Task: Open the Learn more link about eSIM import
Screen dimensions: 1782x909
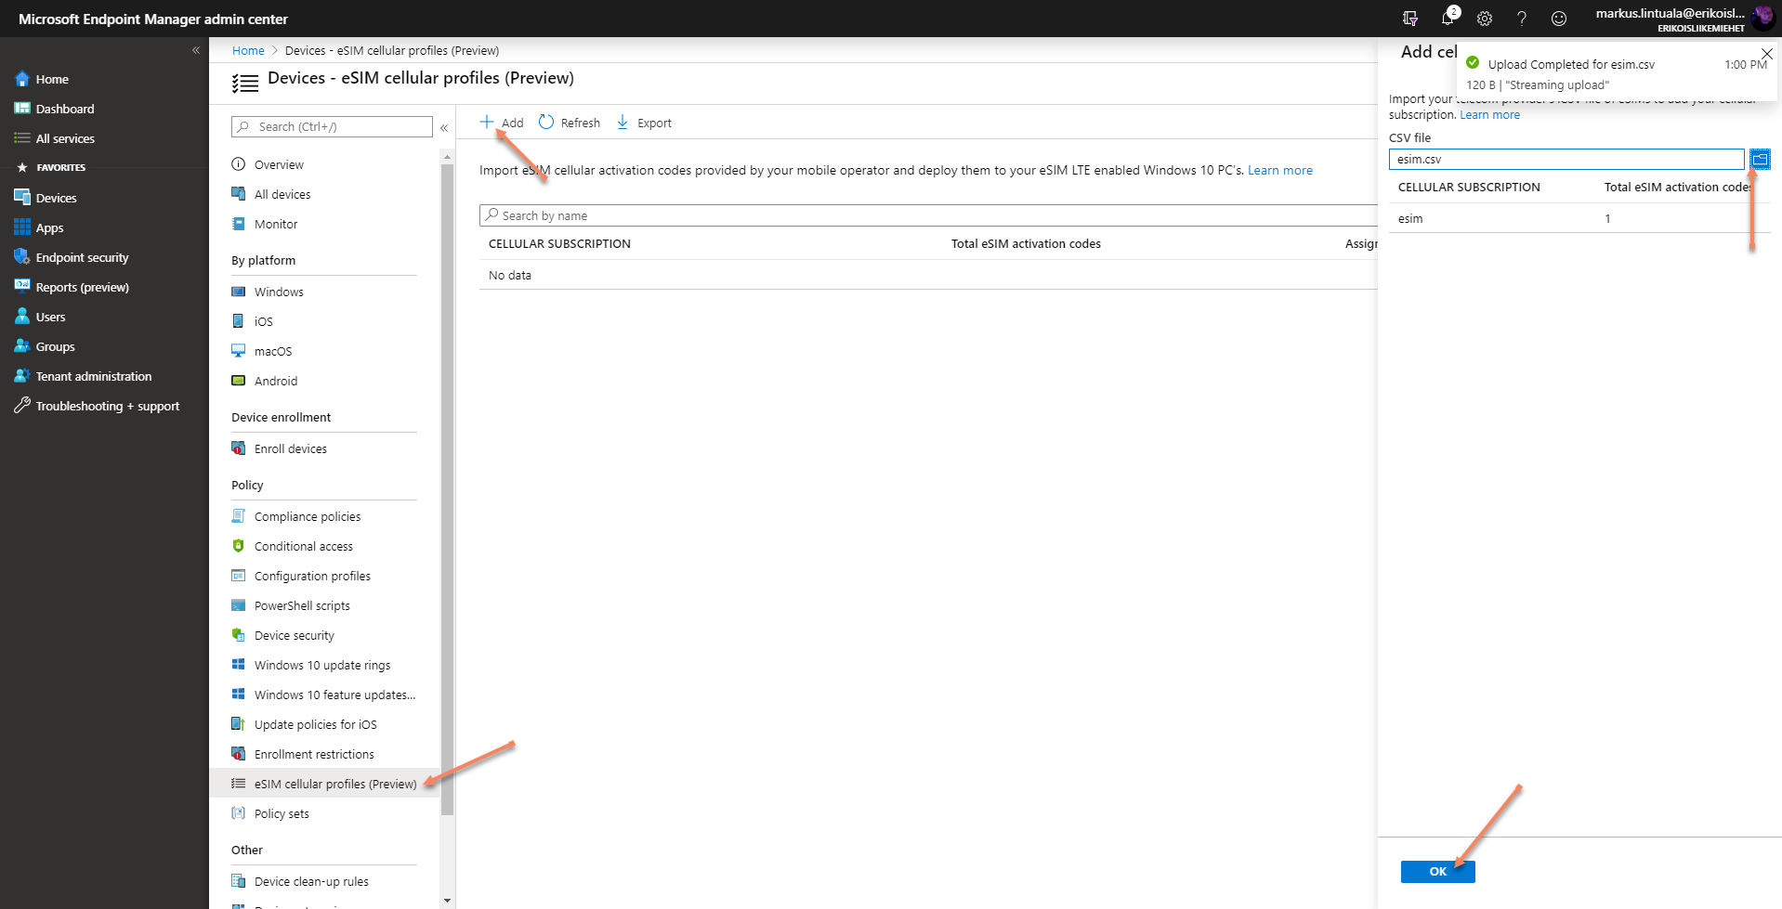Action: pos(1279,170)
